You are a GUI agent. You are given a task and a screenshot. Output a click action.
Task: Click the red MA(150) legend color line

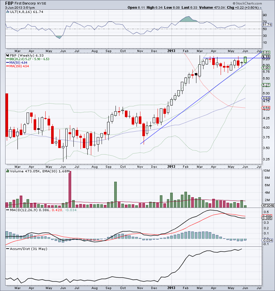pyautogui.click(x=8, y=66)
